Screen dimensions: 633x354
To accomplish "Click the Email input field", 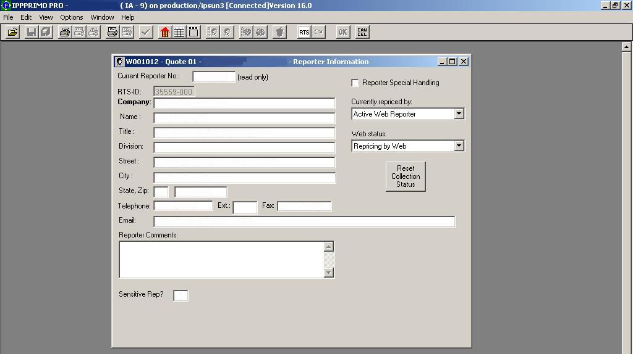I will [304, 221].
